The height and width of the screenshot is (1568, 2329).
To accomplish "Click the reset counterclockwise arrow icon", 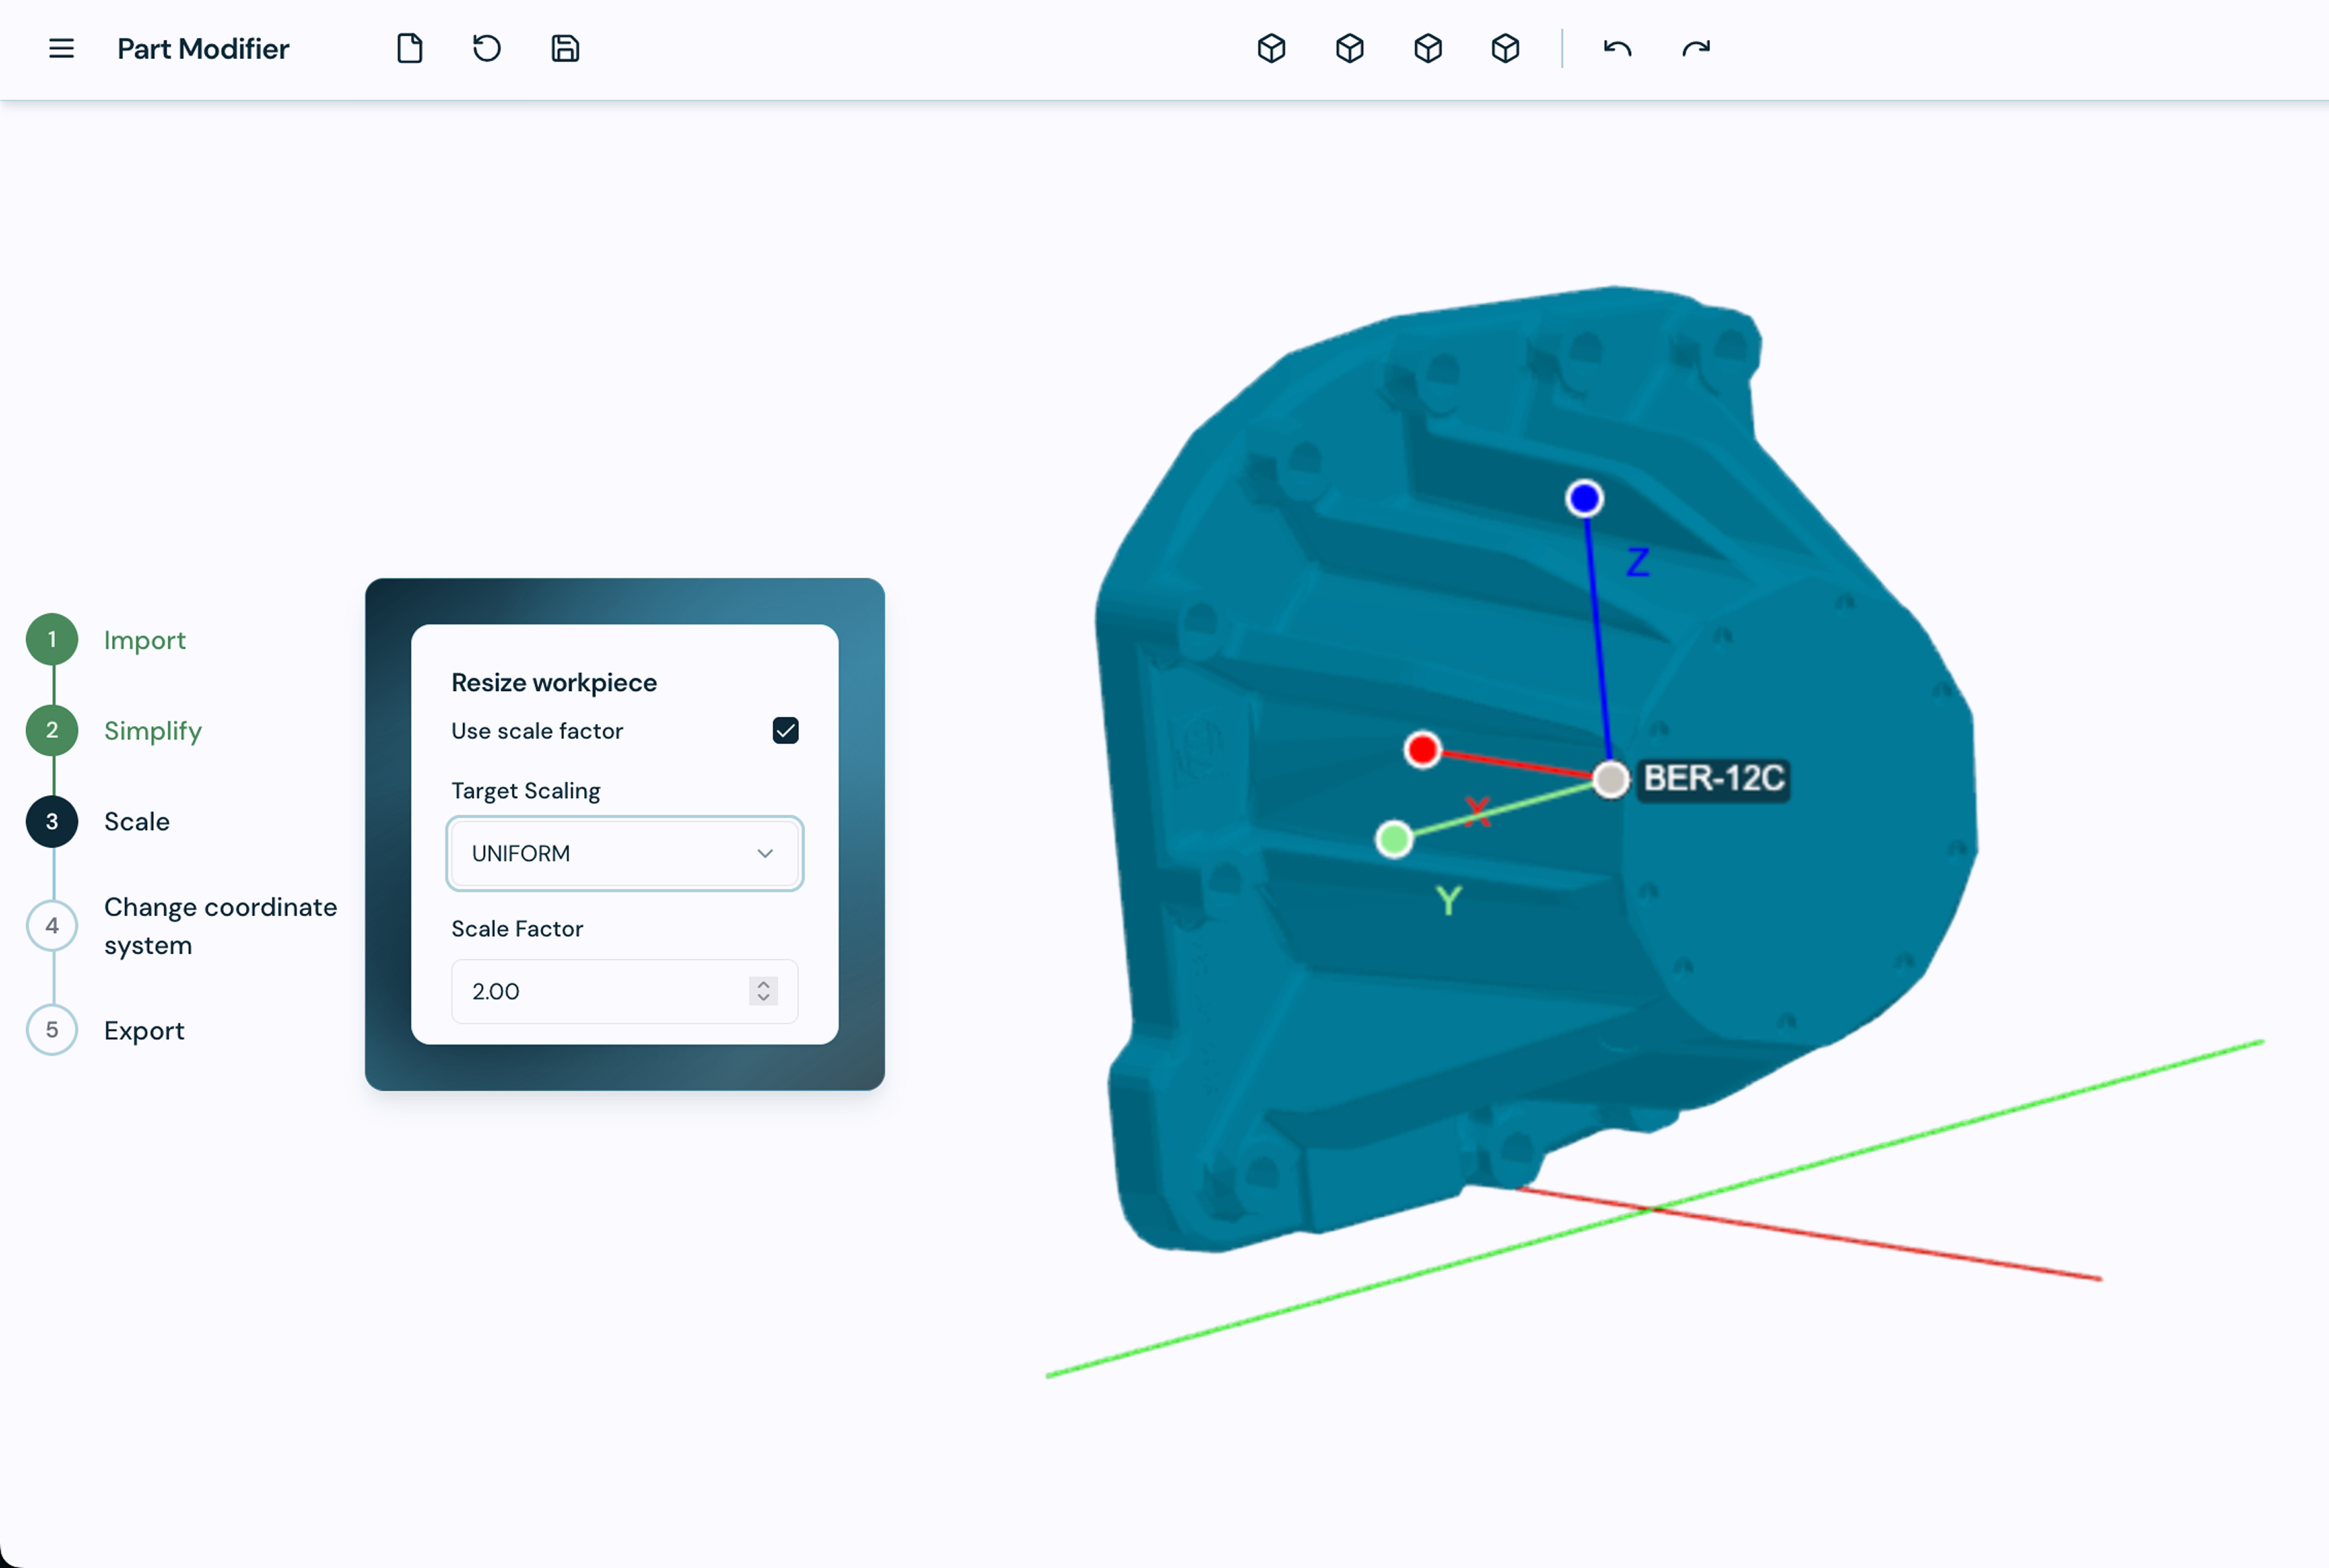I will click(487, 48).
